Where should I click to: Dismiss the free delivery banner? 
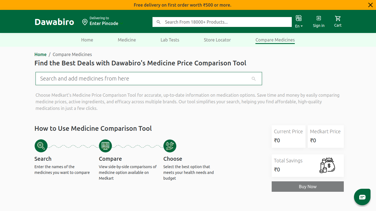click(370, 5)
